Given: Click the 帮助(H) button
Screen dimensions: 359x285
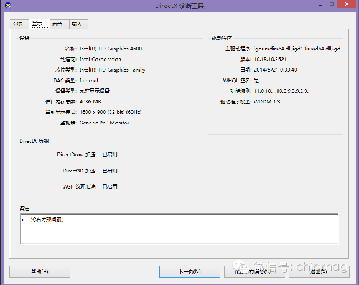Looking at the screenshot, I should point(40,271).
